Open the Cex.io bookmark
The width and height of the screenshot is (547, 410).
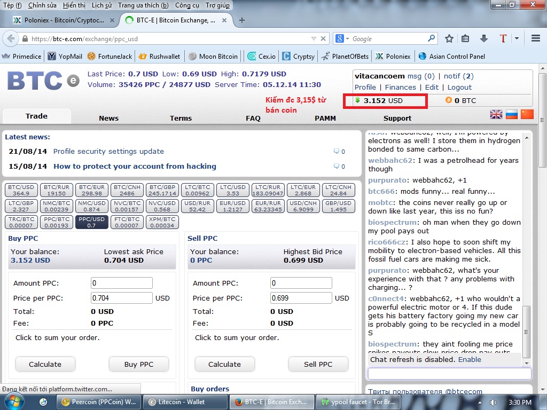[x=262, y=57]
